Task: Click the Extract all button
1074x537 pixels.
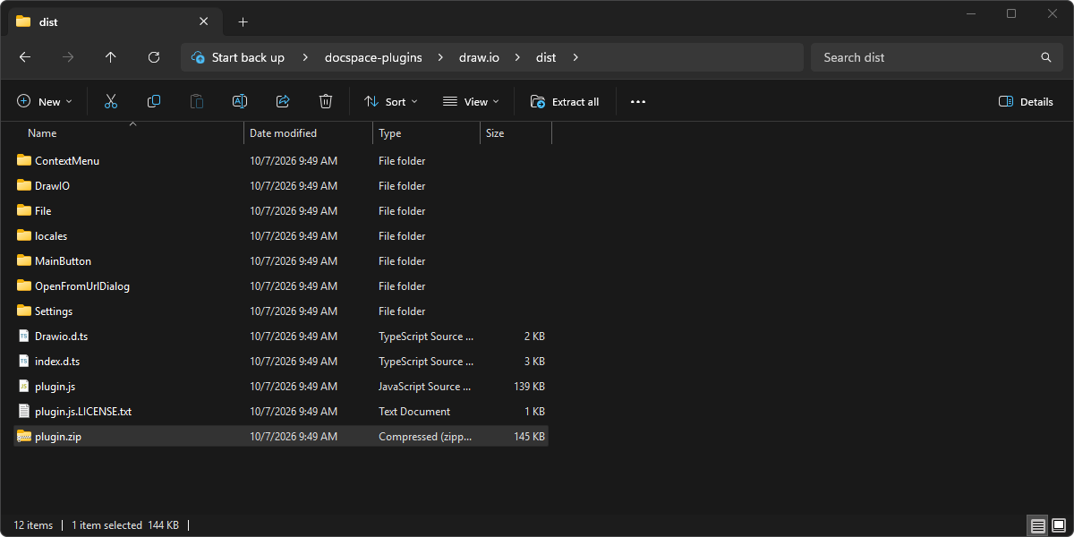Action: pyautogui.click(x=565, y=101)
